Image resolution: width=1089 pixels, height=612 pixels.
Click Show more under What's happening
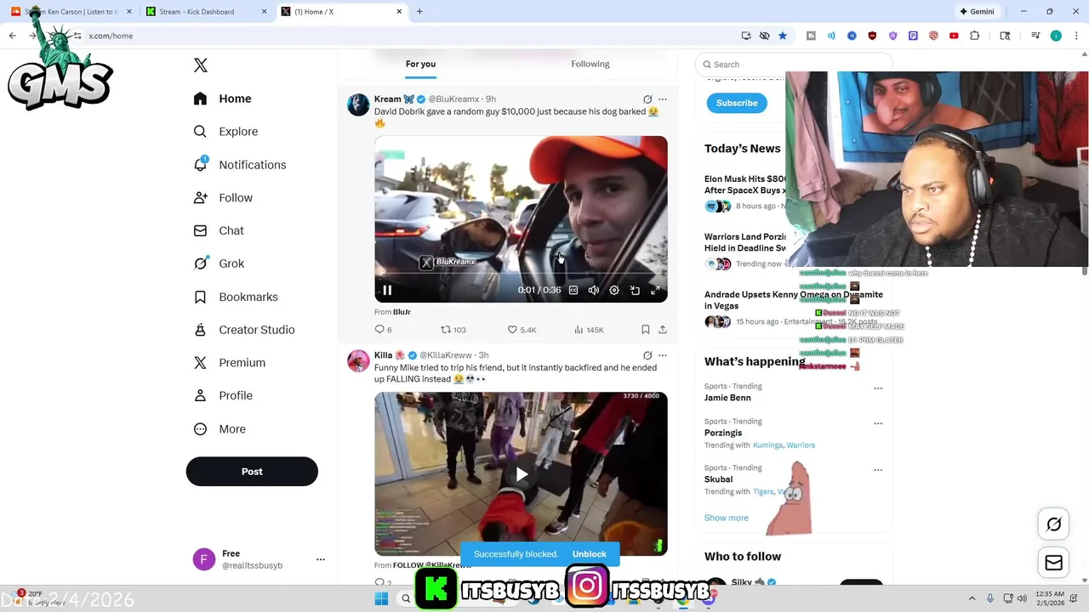pyautogui.click(x=727, y=518)
